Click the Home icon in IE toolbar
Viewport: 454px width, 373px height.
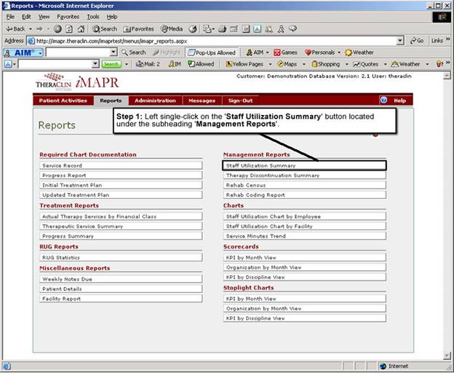pyautogui.click(x=81, y=28)
